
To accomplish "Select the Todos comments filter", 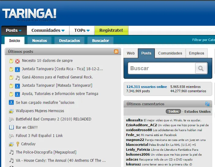I will [173, 111].
